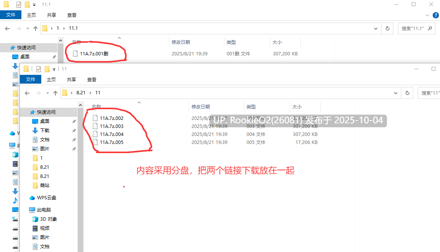Select file 11A.7z.002
The image size is (440, 252).
tap(112, 118)
